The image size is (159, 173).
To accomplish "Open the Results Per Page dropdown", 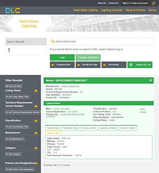I will (x=88, y=65).
